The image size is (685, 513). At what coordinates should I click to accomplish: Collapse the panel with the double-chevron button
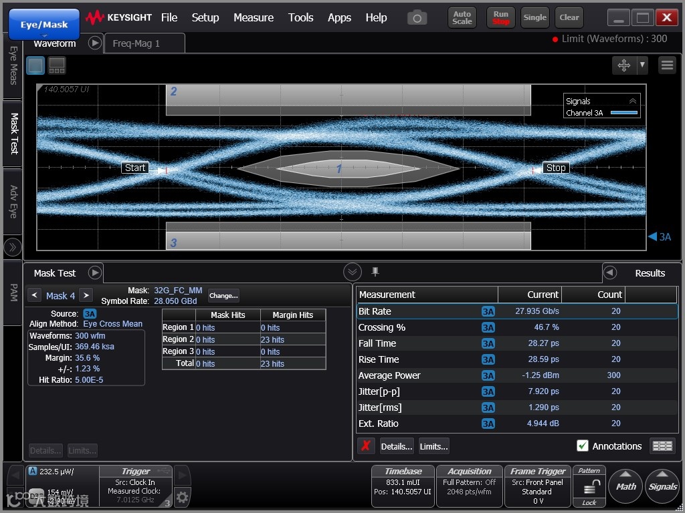tap(353, 272)
